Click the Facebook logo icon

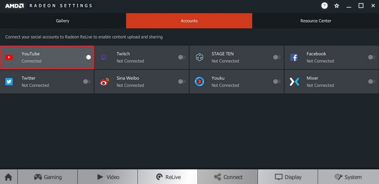click(294, 58)
